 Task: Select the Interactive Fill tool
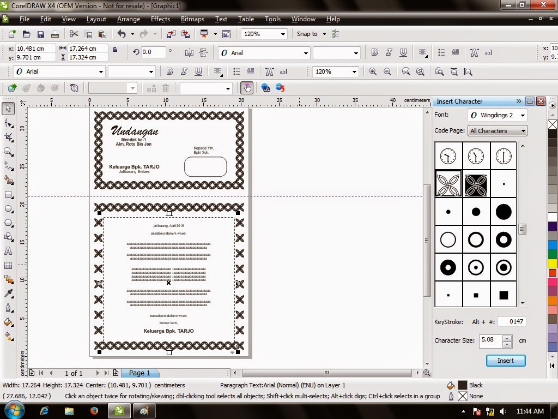pyautogui.click(x=8, y=336)
